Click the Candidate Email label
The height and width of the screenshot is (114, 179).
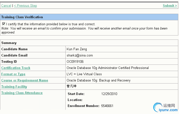point(14,55)
